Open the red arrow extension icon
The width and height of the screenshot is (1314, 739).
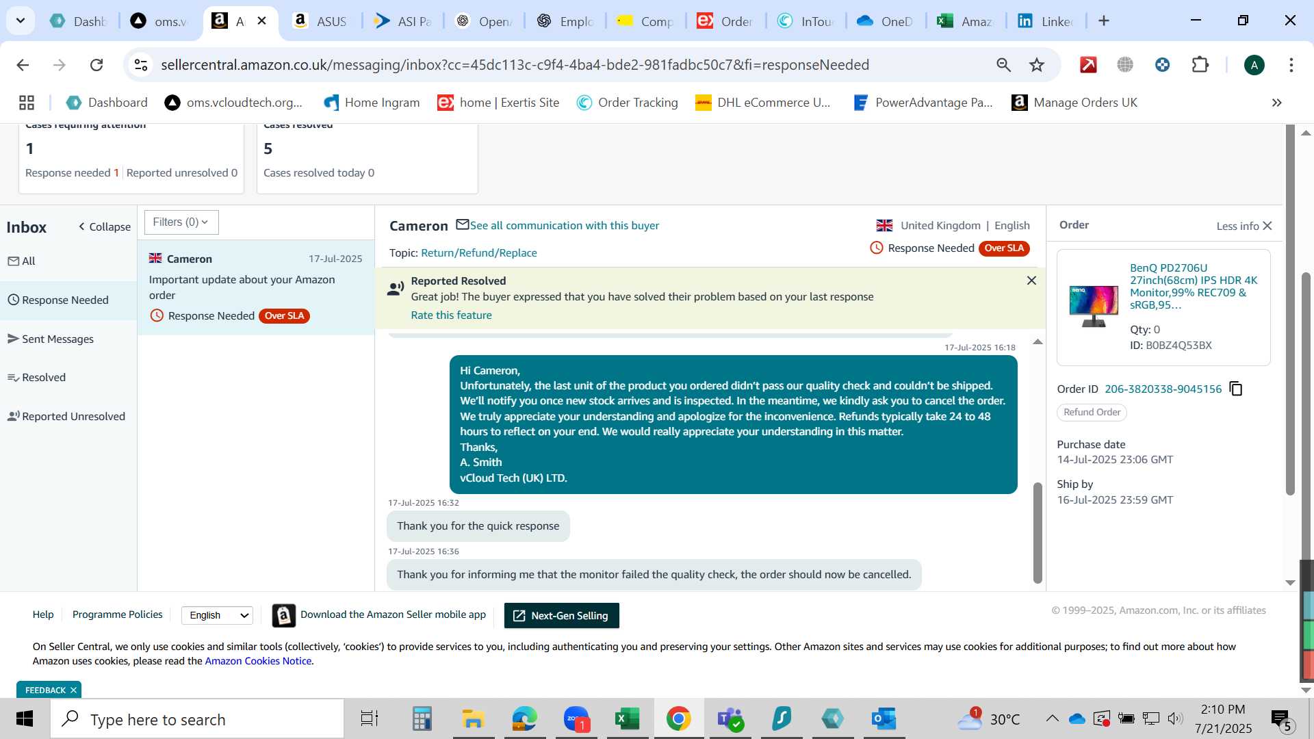point(1088,65)
